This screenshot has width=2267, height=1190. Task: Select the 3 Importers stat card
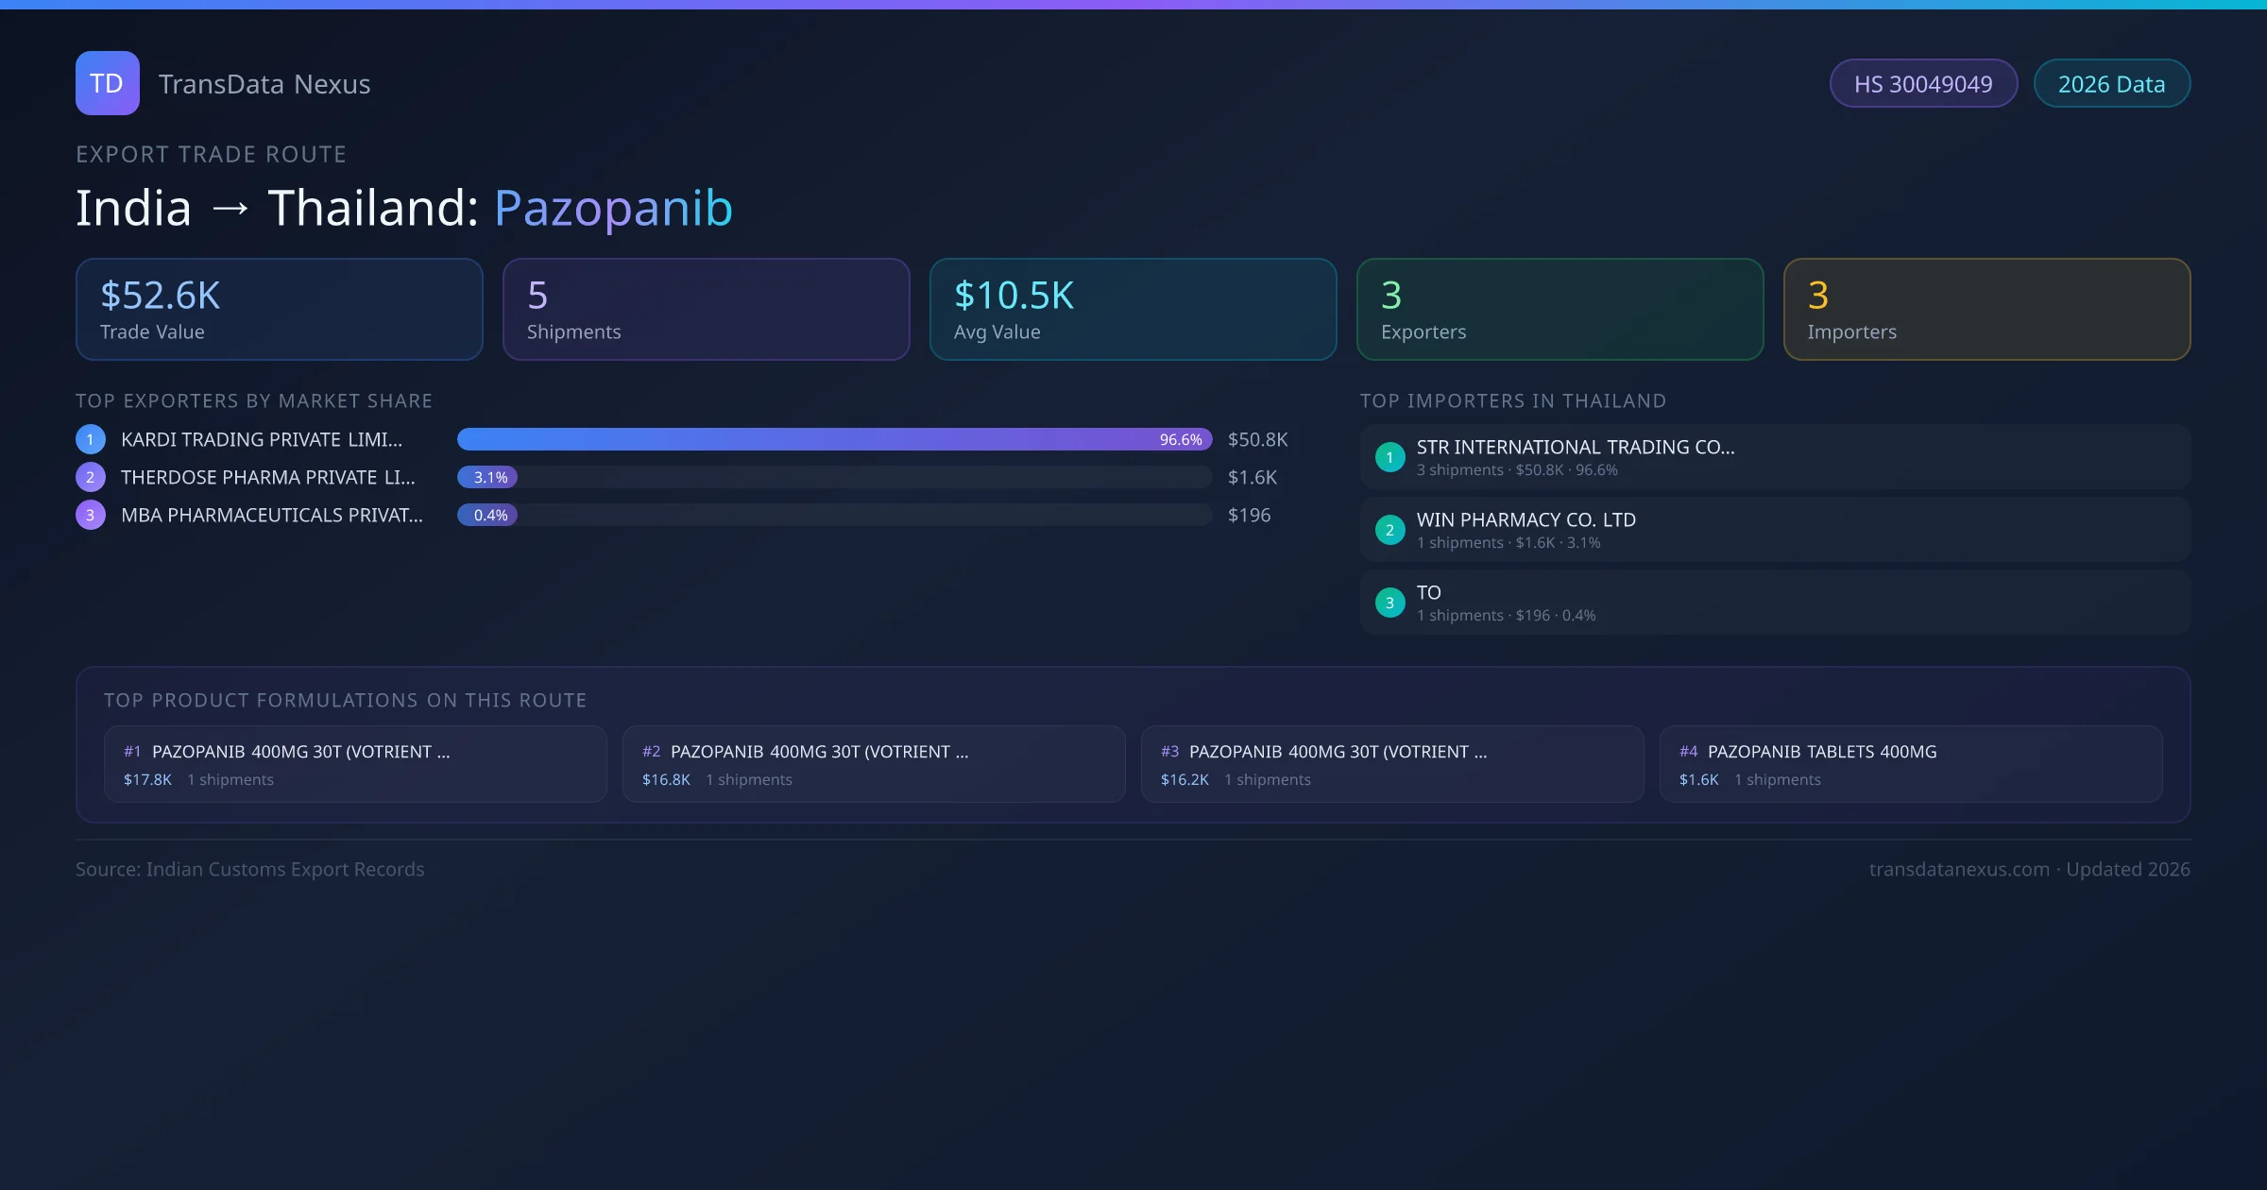click(1986, 310)
